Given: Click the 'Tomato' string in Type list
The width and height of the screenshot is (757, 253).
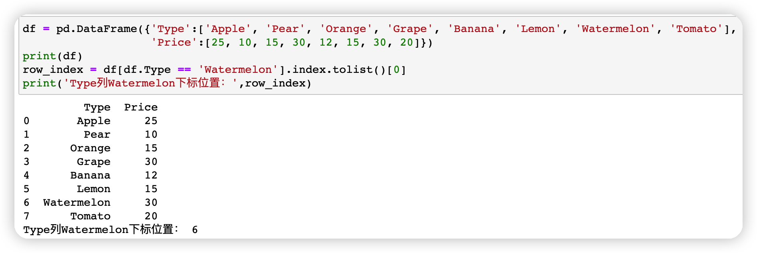Looking at the screenshot, I should (696, 29).
